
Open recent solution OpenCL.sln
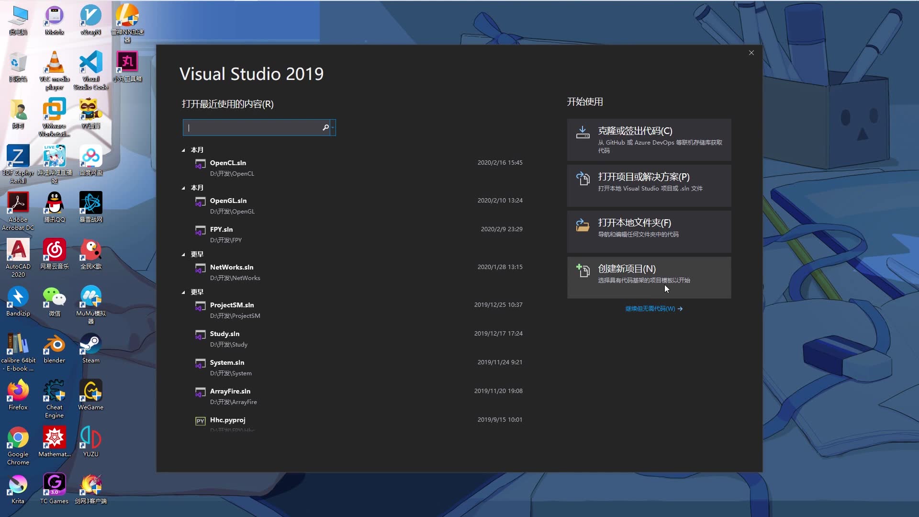click(228, 163)
